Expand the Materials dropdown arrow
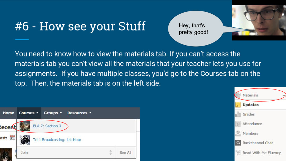The width and height of the screenshot is (286, 161). pos(284,95)
